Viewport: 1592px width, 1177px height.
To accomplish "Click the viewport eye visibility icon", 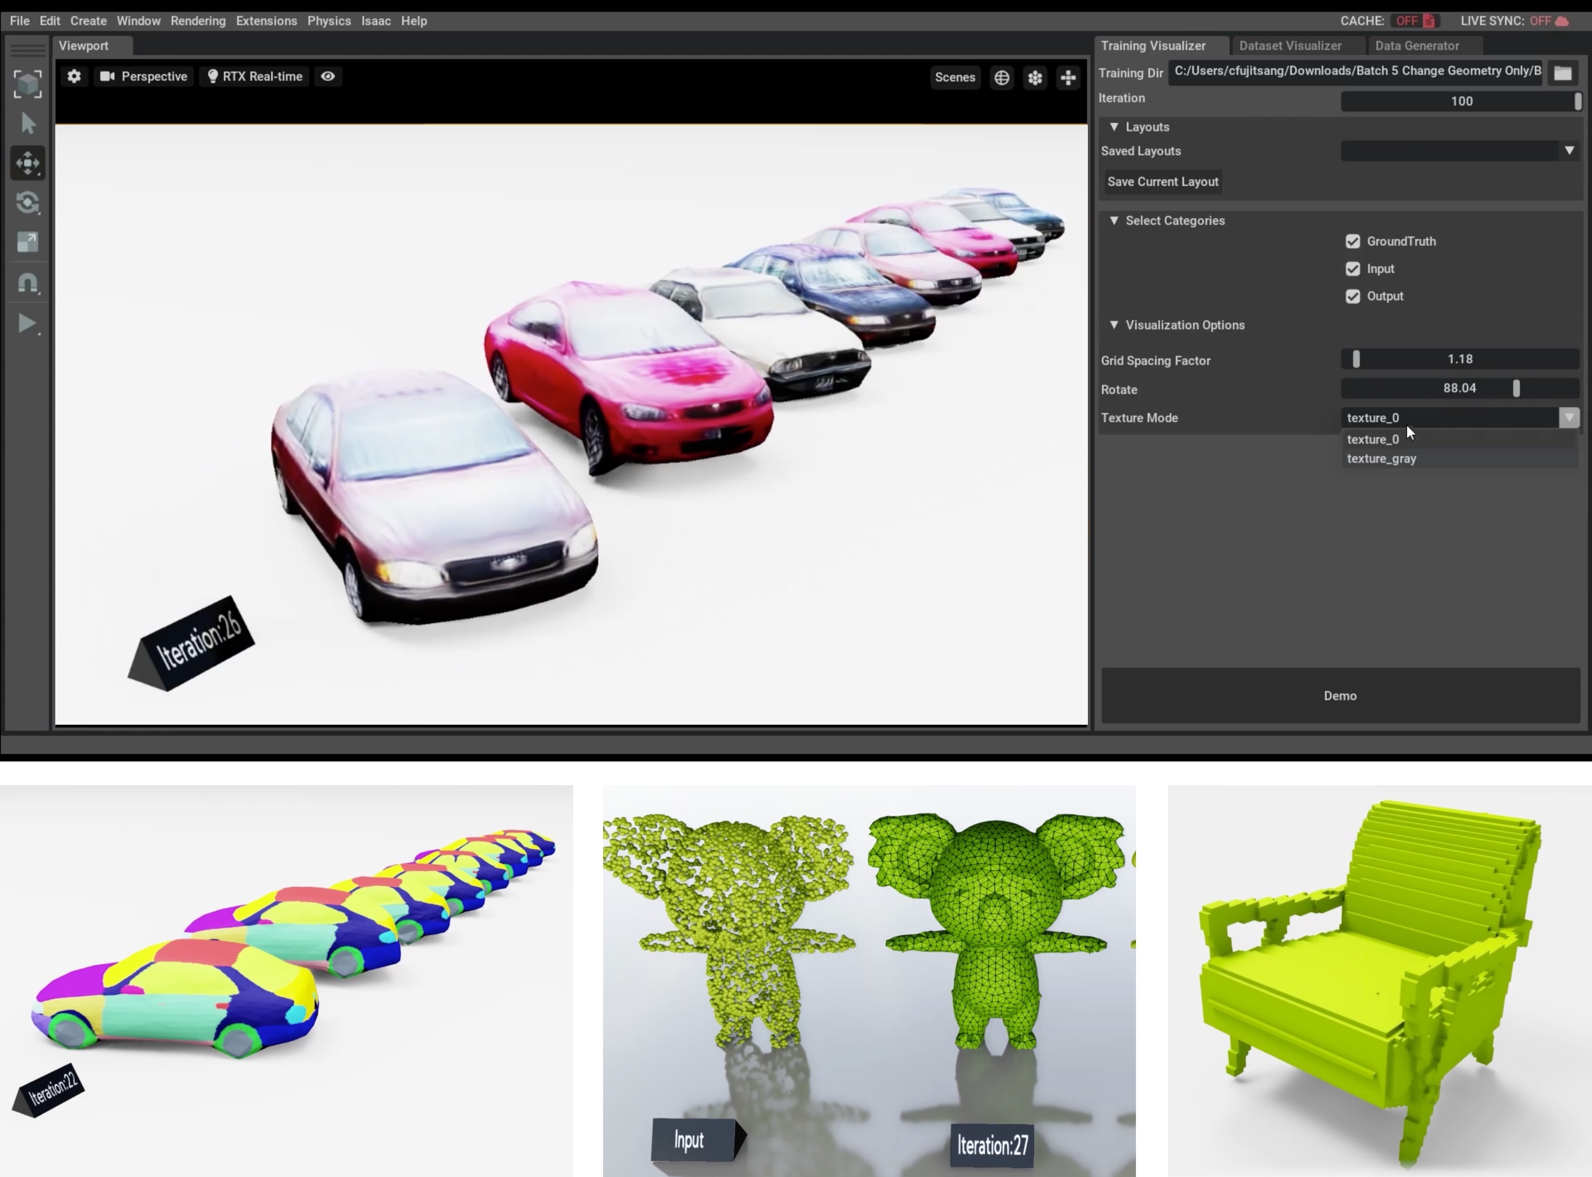I will (328, 76).
